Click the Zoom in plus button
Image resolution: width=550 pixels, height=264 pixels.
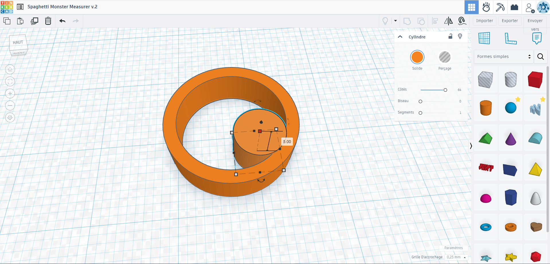(10, 93)
